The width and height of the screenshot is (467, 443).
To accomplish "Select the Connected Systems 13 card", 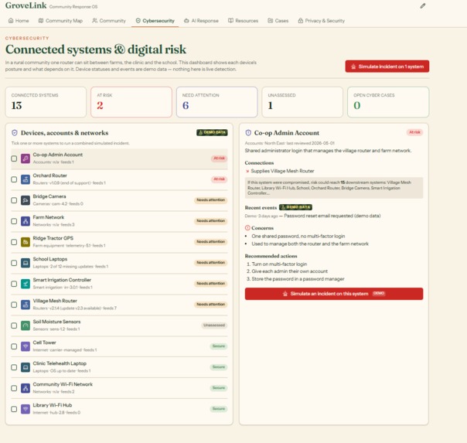I will [x=46, y=102].
